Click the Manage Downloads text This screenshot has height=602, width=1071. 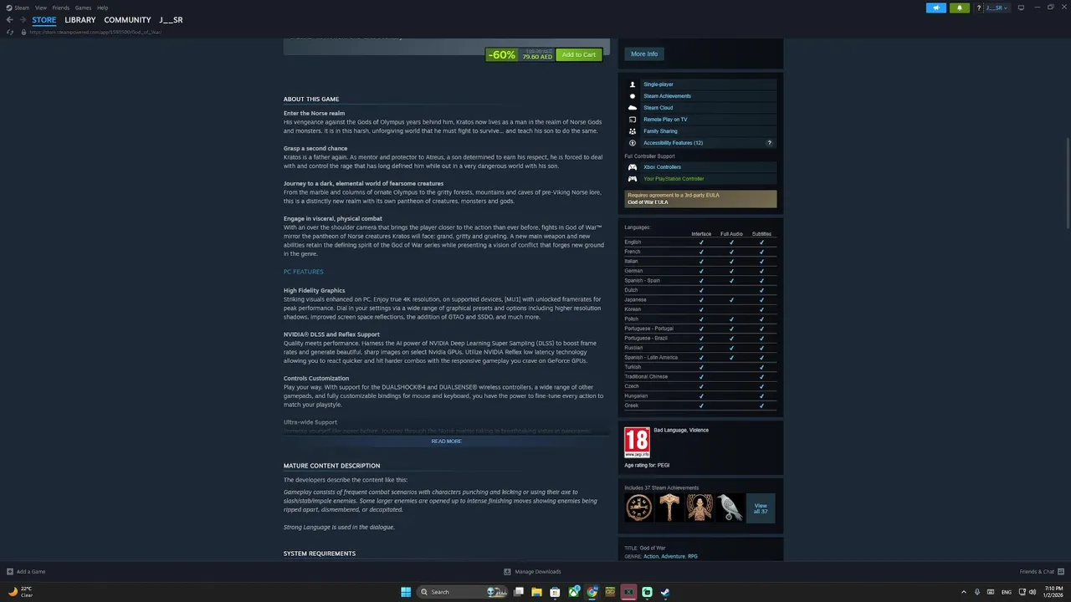538,572
